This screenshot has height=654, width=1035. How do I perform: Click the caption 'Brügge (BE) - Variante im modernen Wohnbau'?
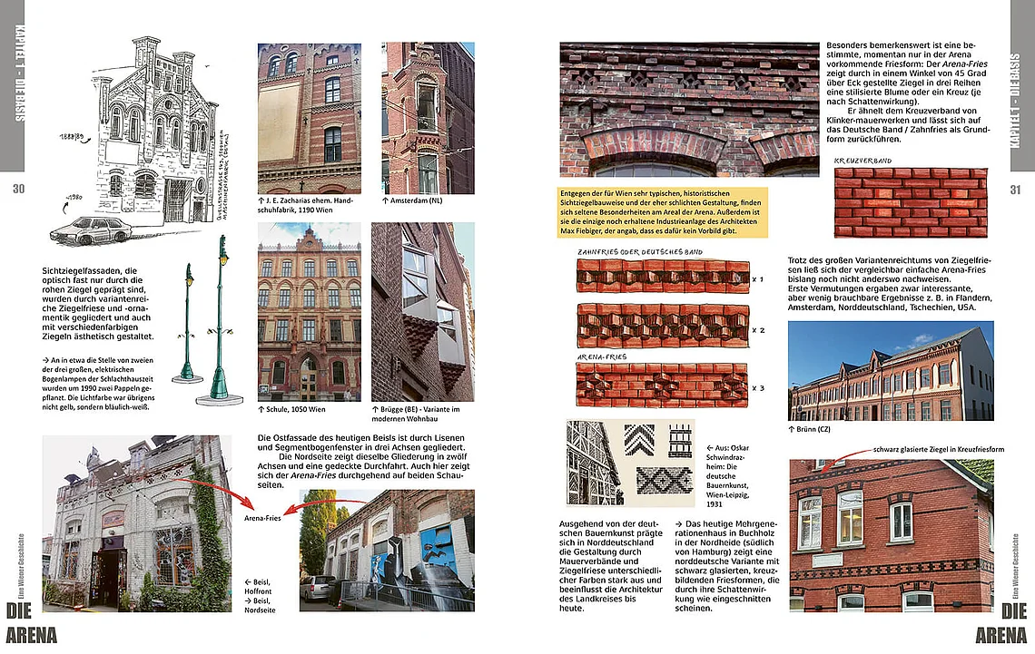pos(416,414)
